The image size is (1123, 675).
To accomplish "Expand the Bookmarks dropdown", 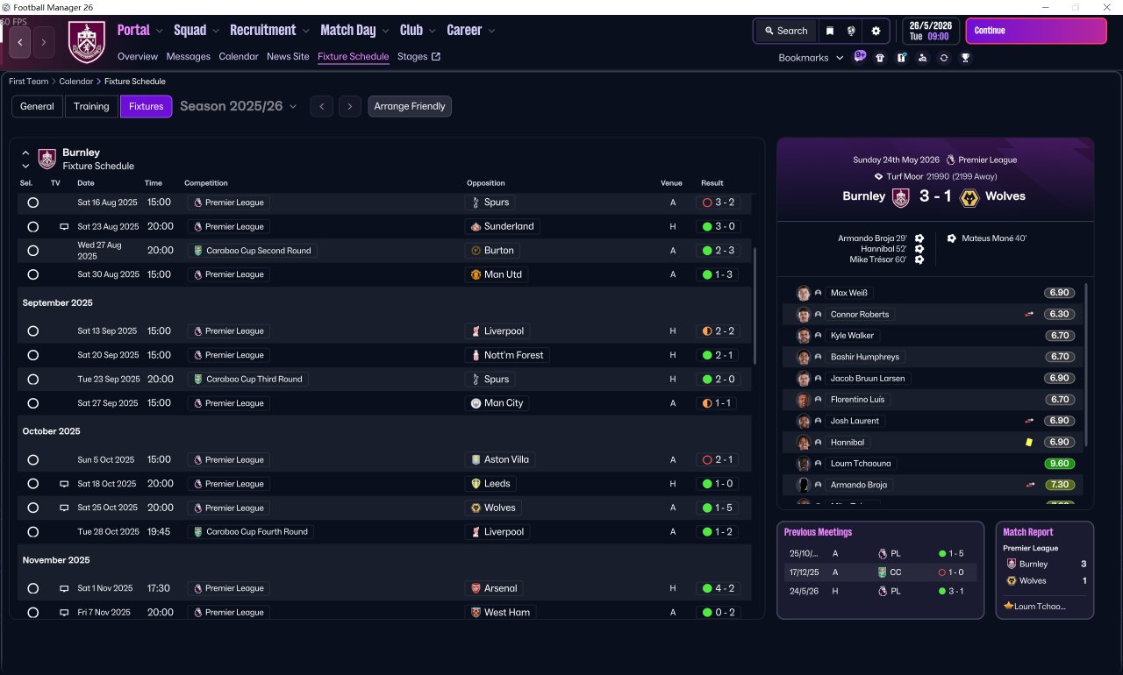I will pos(812,58).
